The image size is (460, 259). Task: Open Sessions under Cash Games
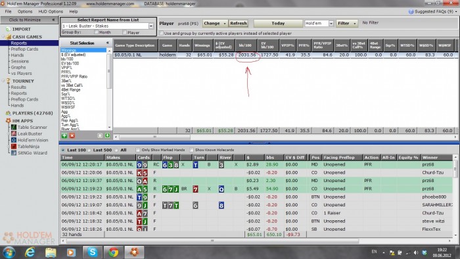point(20,61)
